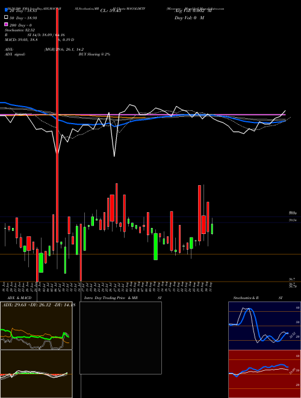Select the '50 Day - 58.98' legend text
This screenshot has width=301, height=398.
pos(23,17)
